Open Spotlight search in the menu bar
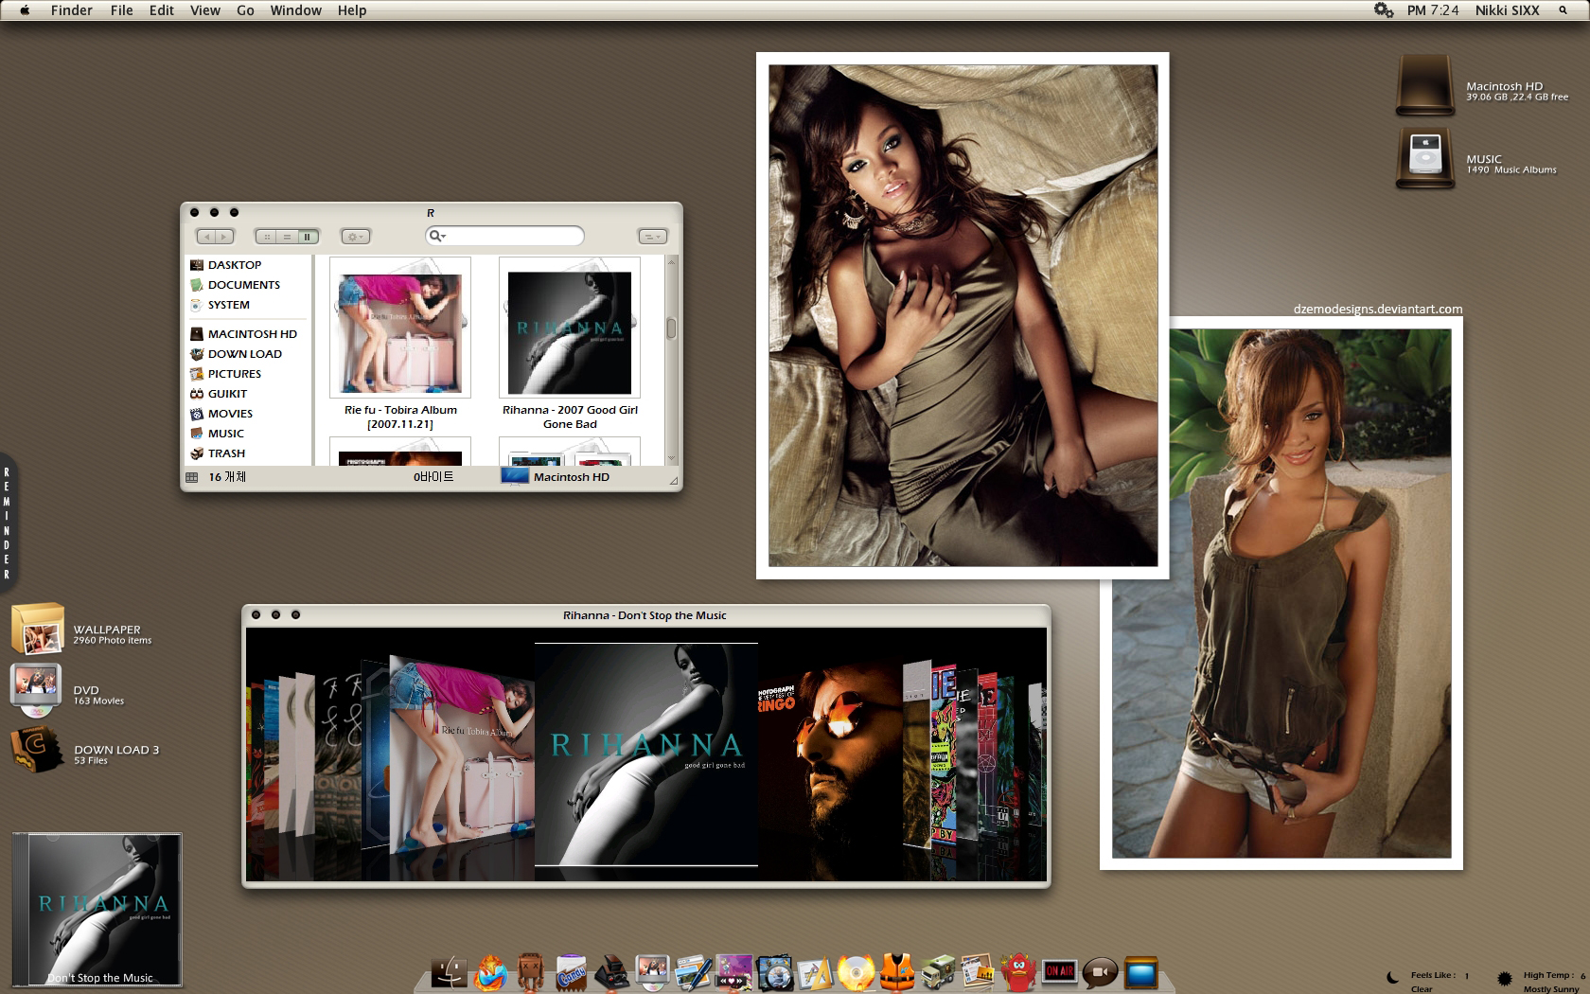 (x=1563, y=10)
